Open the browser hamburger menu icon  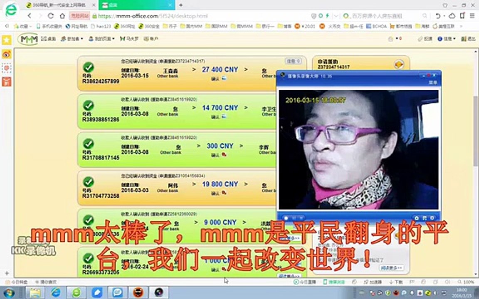(472, 15)
